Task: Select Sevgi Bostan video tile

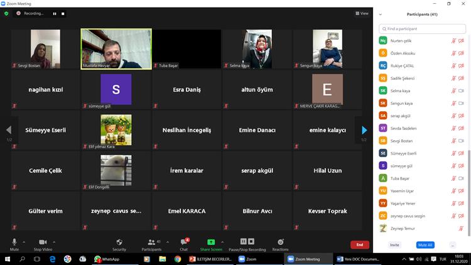Action: [45, 49]
